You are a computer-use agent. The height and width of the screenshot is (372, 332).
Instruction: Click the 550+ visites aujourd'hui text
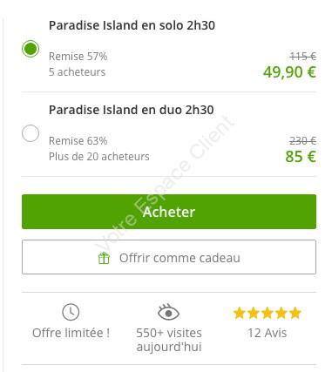point(169,340)
